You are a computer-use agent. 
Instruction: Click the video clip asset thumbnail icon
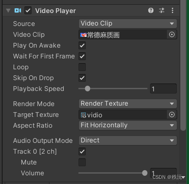coord(83,35)
